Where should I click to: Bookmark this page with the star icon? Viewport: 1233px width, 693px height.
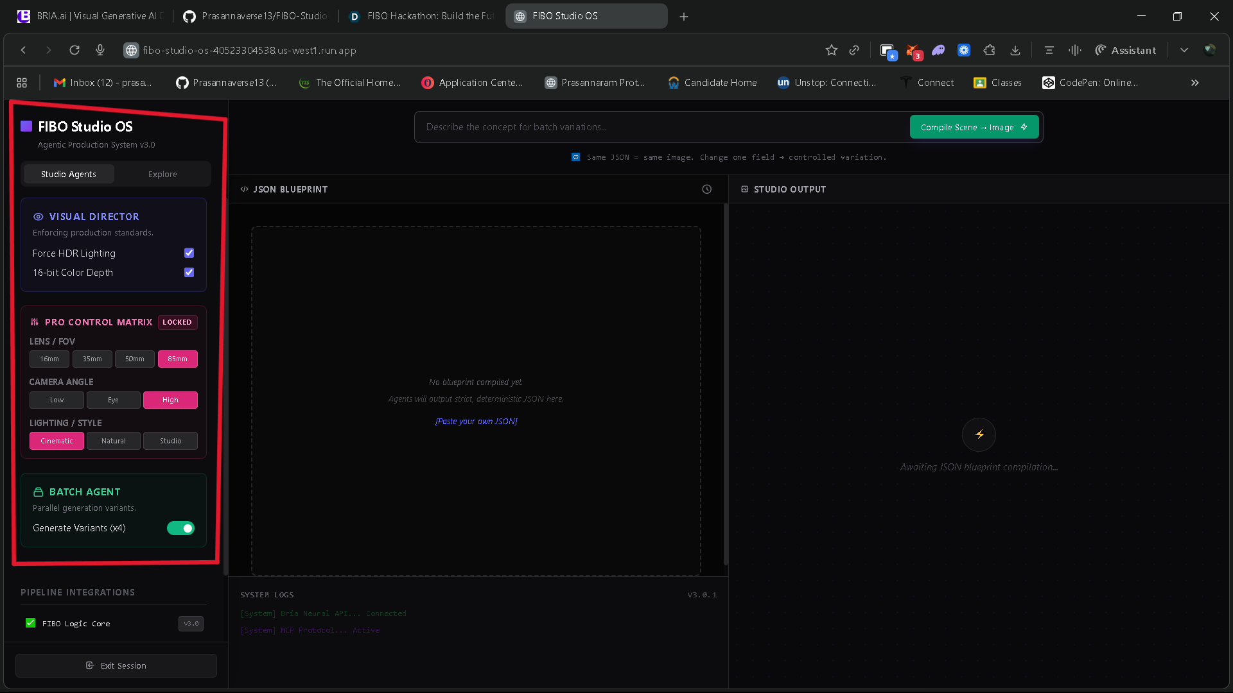click(832, 50)
